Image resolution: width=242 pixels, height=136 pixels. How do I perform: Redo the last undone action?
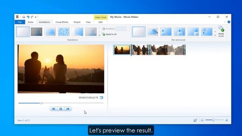[32, 17]
